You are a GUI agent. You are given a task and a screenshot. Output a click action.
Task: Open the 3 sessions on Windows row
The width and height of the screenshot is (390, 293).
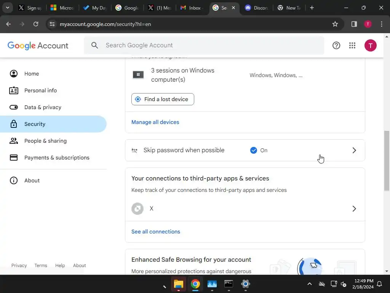click(x=245, y=75)
